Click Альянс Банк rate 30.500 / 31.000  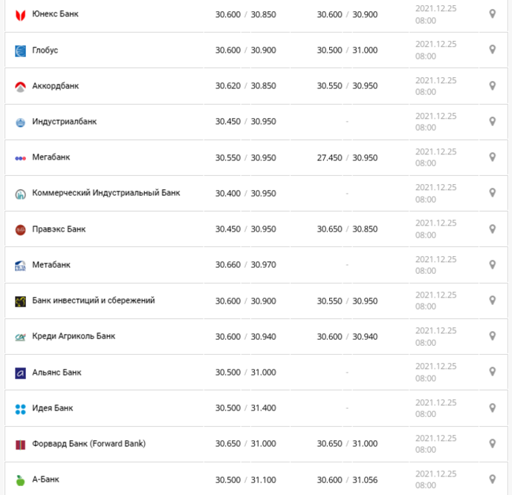(245, 373)
